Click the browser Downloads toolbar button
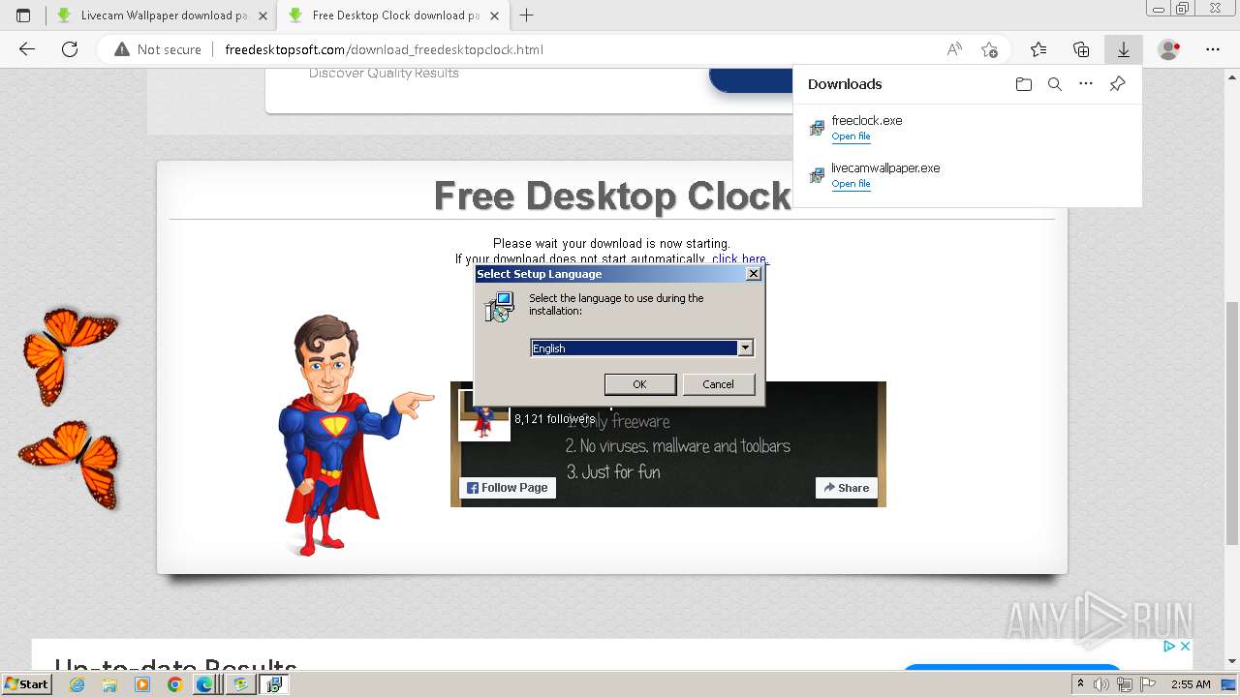This screenshot has height=697, width=1240. click(x=1123, y=49)
